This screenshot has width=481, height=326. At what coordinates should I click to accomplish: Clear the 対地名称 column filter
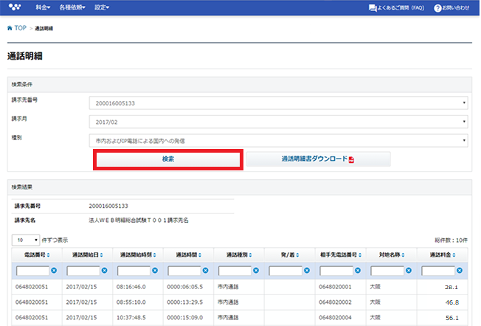409,270
